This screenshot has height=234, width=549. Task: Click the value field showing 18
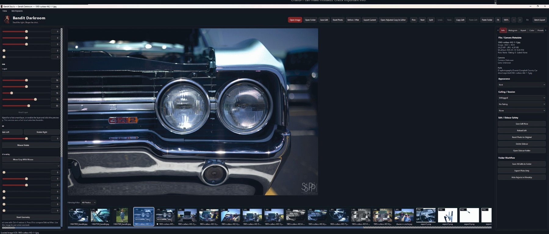56,93
